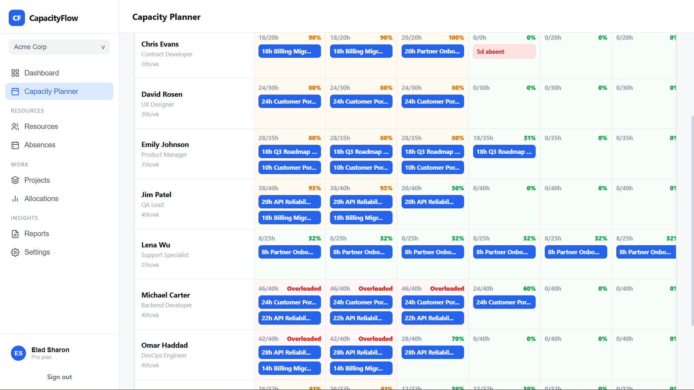This screenshot has width=694, height=390.
Task: Click the Resources people icon
Action: [15, 127]
